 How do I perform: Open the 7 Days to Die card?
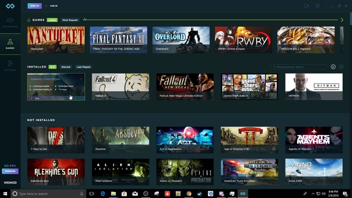(56, 140)
